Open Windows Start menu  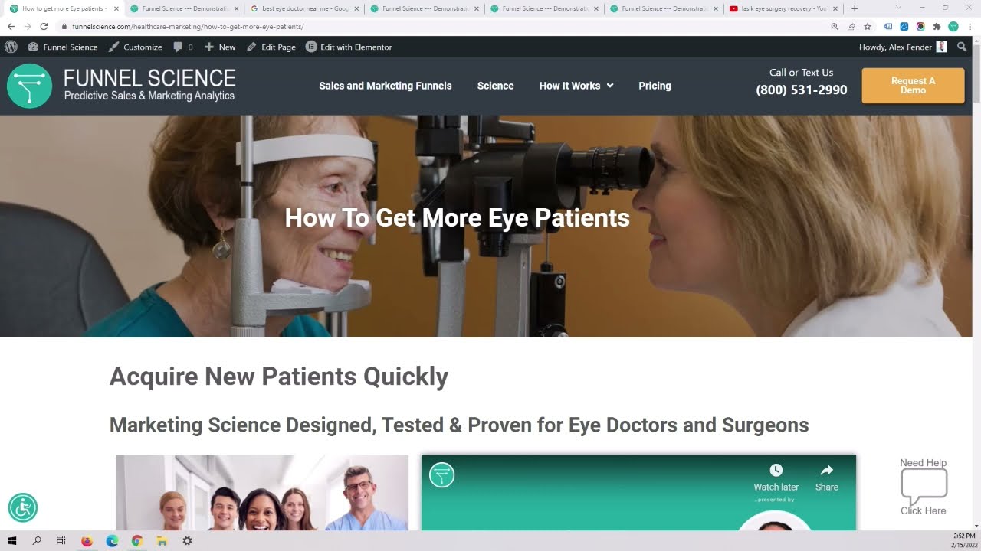(12, 540)
